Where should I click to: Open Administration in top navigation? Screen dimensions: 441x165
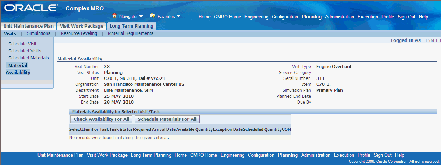339,17
